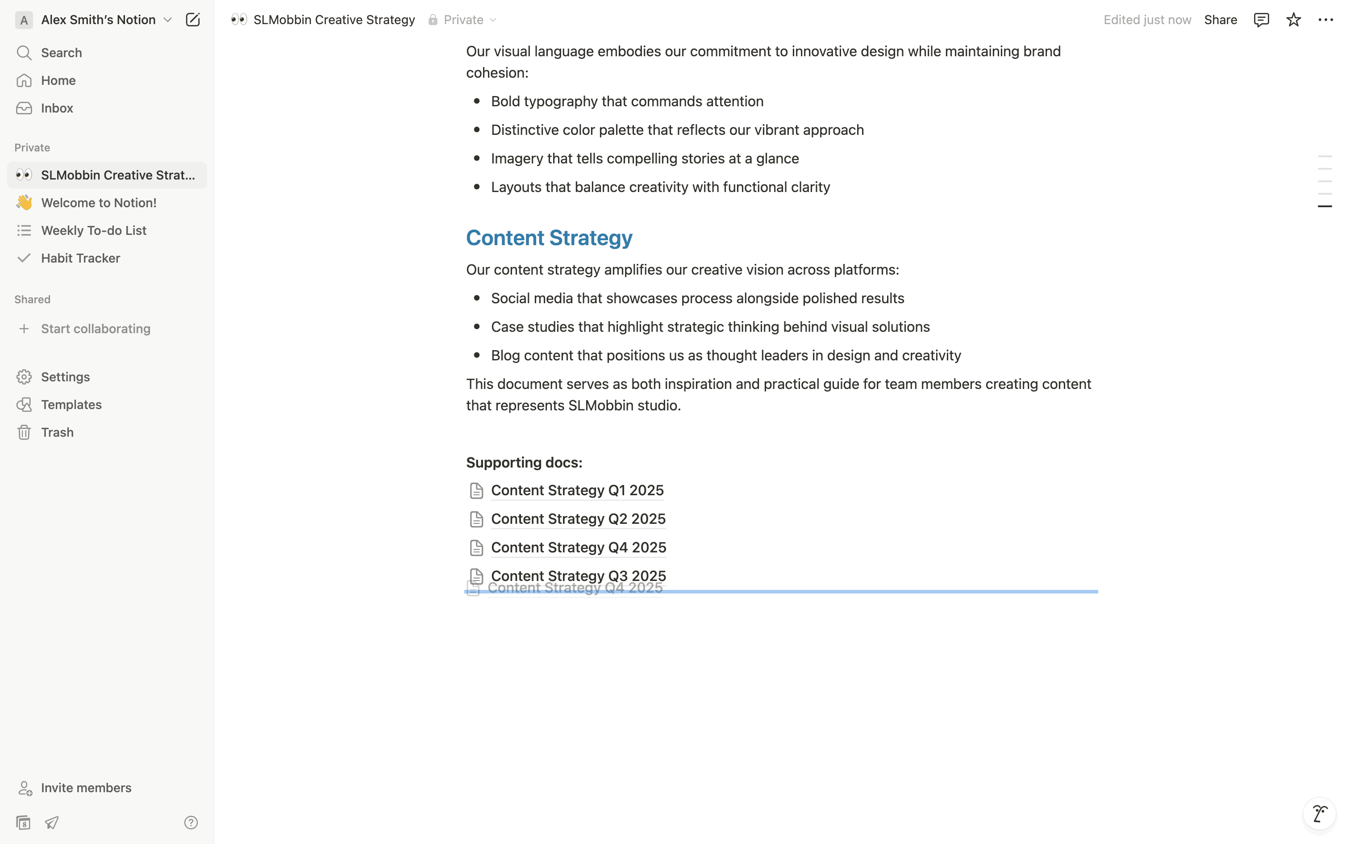Open Templates from the sidebar
This screenshot has width=1350, height=844.
click(71, 405)
